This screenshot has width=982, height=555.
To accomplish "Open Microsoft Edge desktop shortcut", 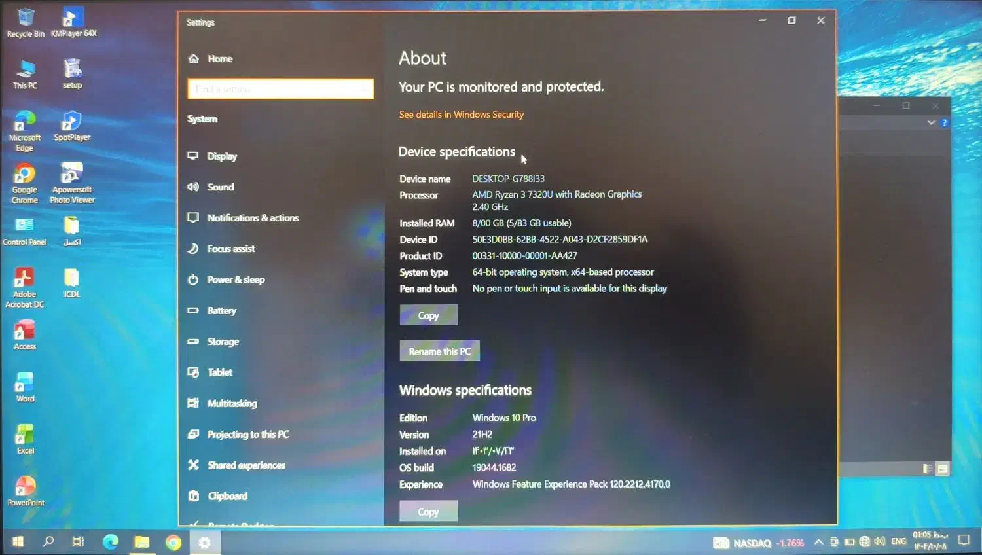I will [25, 131].
